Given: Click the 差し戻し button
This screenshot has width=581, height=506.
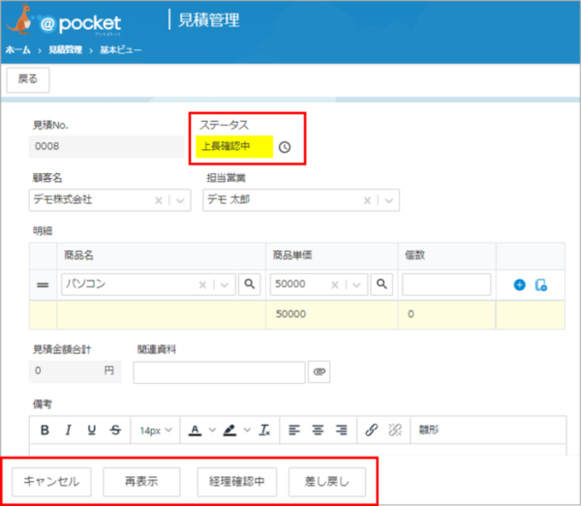Looking at the screenshot, I should click(x=327, y=482).
